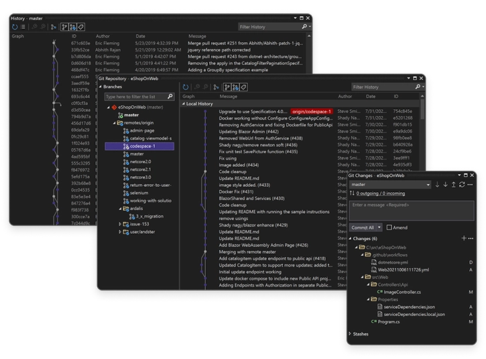Sort Git Repository by Author column
The height and width of the screenshot is (359, 486).
pyautogui.click(x=345, y=96)
